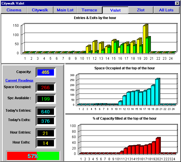Click the red capacity bar at hour 19
The width and height of the screenshot is (181, 162).
tap(153, 148)
